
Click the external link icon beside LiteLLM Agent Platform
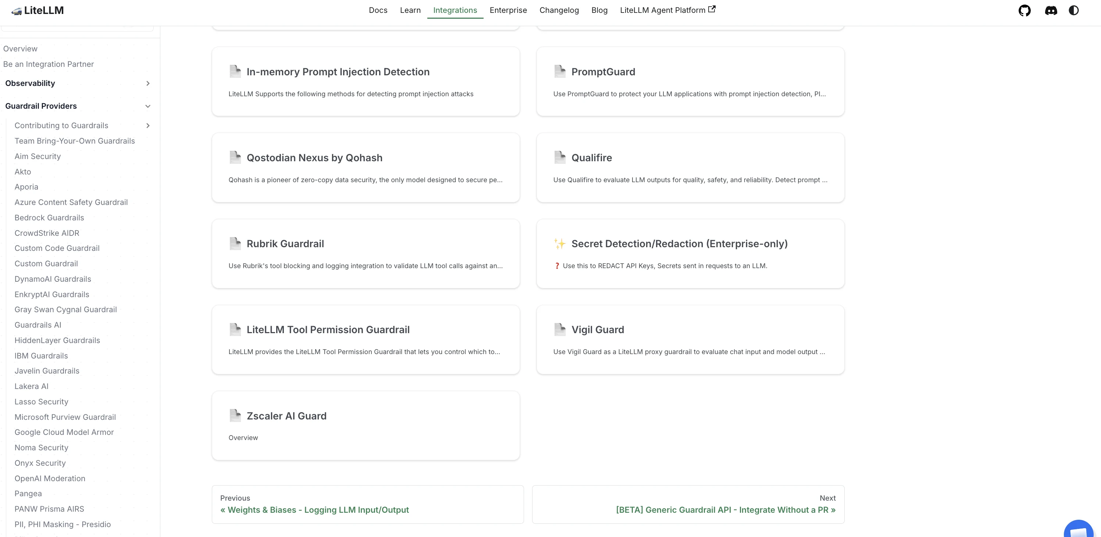[712, 9]
